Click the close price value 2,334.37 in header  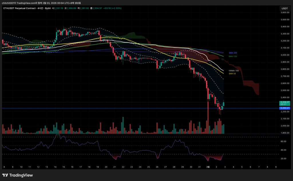coord(98,8)
